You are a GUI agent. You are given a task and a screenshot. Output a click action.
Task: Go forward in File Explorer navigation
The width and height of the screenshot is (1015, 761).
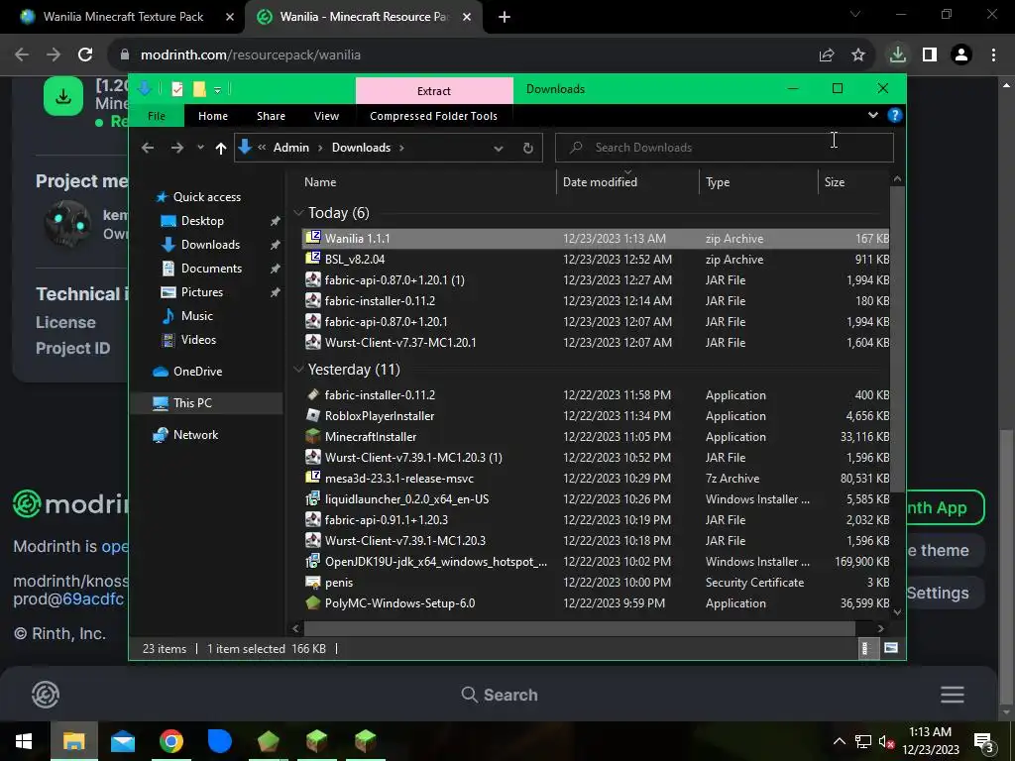coord(176,148)
